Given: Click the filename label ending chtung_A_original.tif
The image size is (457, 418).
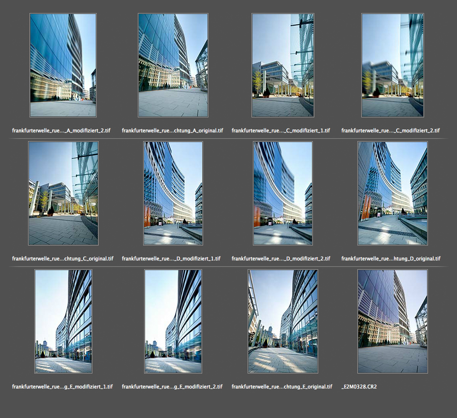Looking at the screenshot, I should (x=173, y=130).
